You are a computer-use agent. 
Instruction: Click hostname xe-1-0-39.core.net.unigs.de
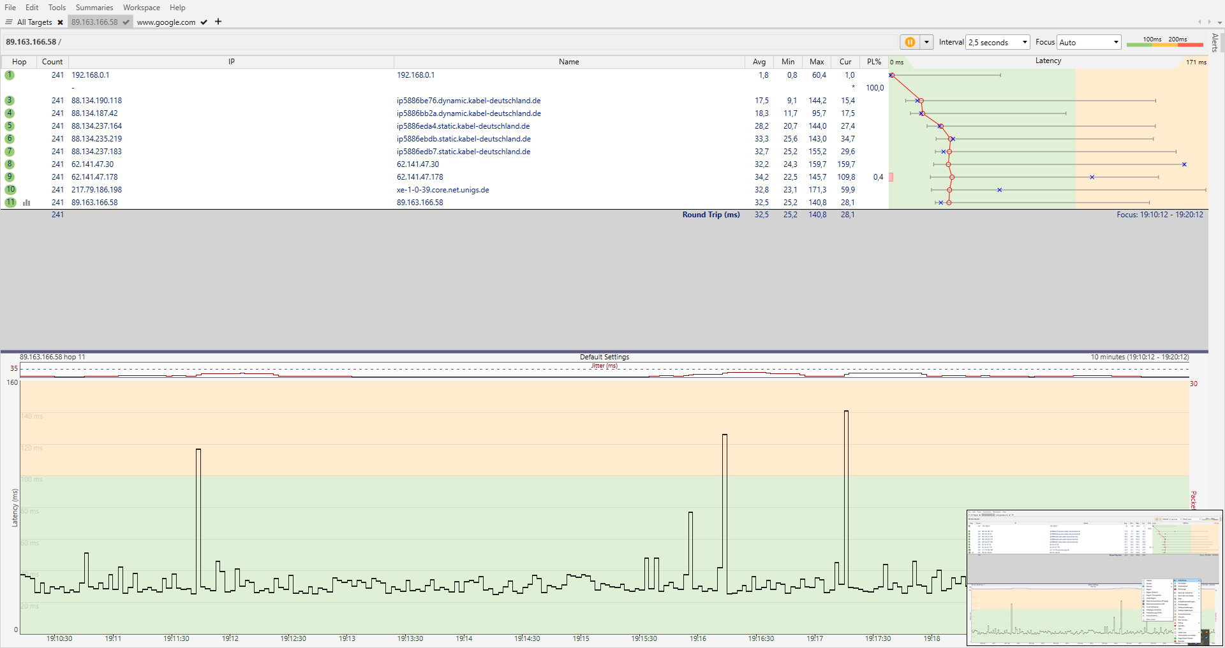tap(443, 190)
